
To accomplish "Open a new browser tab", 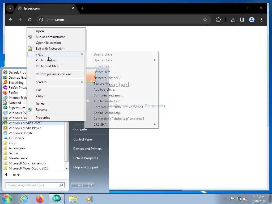I will coord(82,8).
